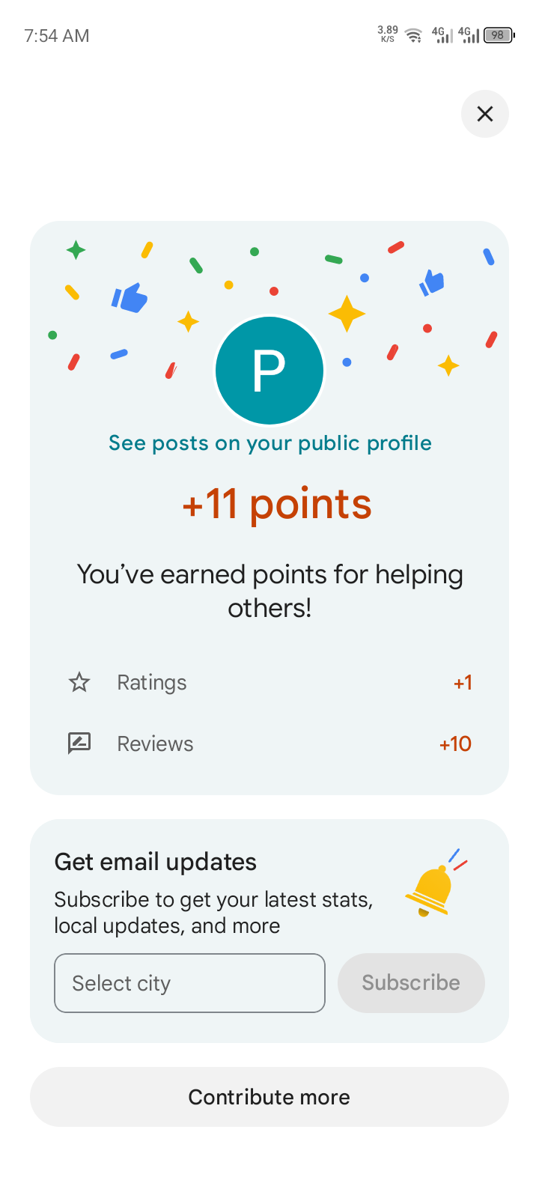Select the Ratings row label
Viewport: 539px width, 1198px height.
(x=152, y=682)
